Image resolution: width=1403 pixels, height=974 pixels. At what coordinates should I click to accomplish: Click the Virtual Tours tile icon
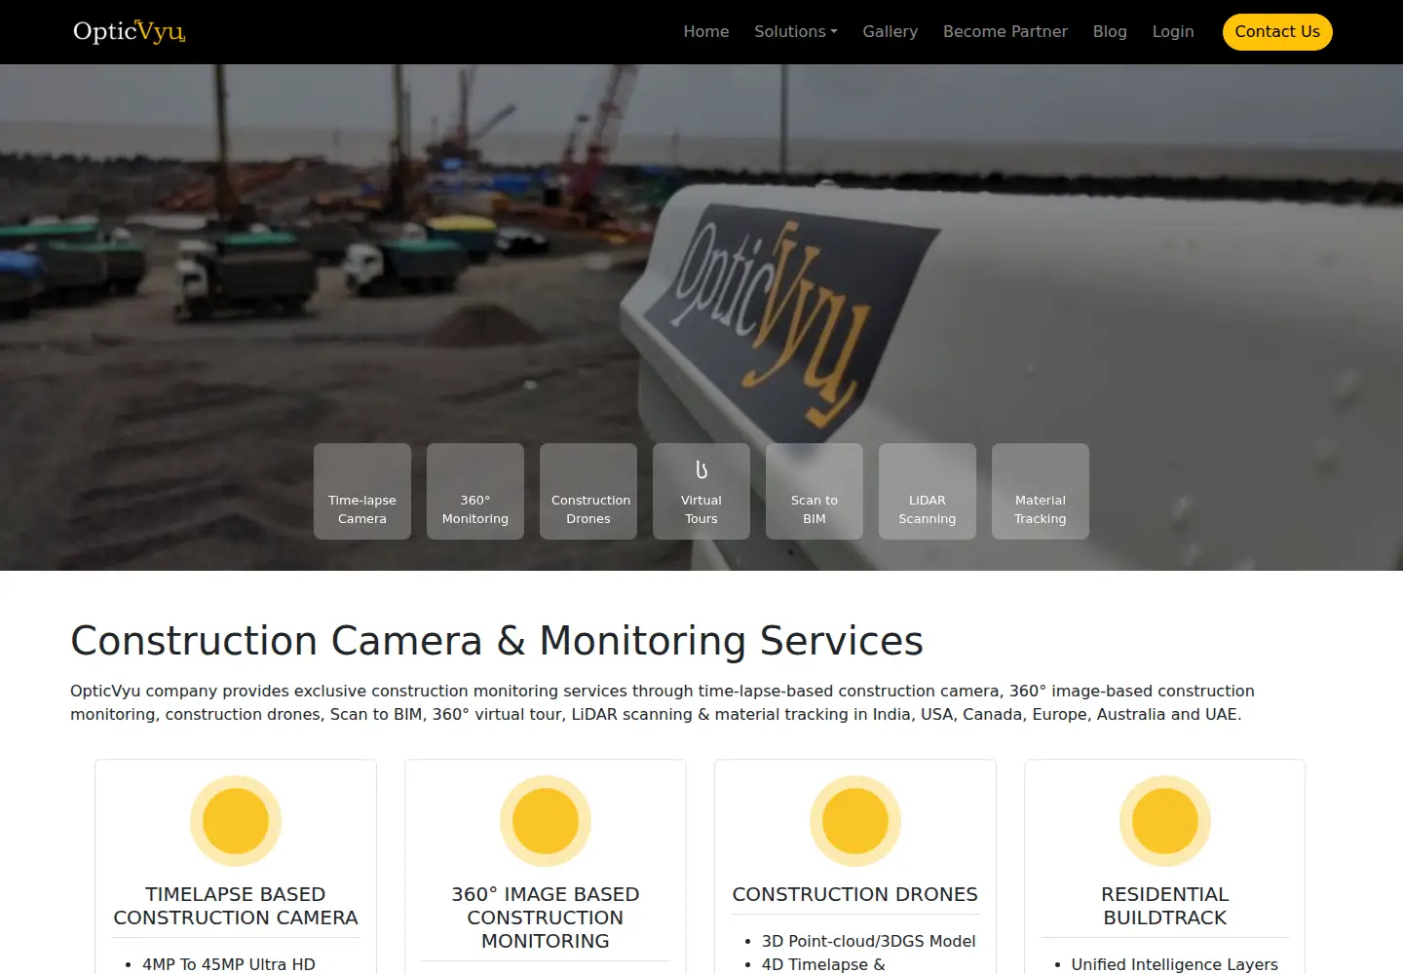(x=701, y=470)
